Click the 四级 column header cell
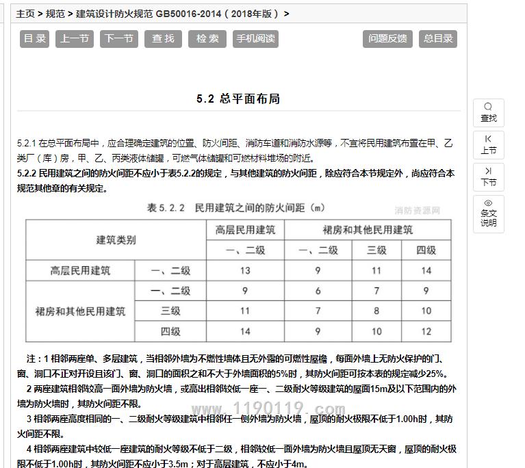This screenshot has height=468, width=525. point(426,250)
